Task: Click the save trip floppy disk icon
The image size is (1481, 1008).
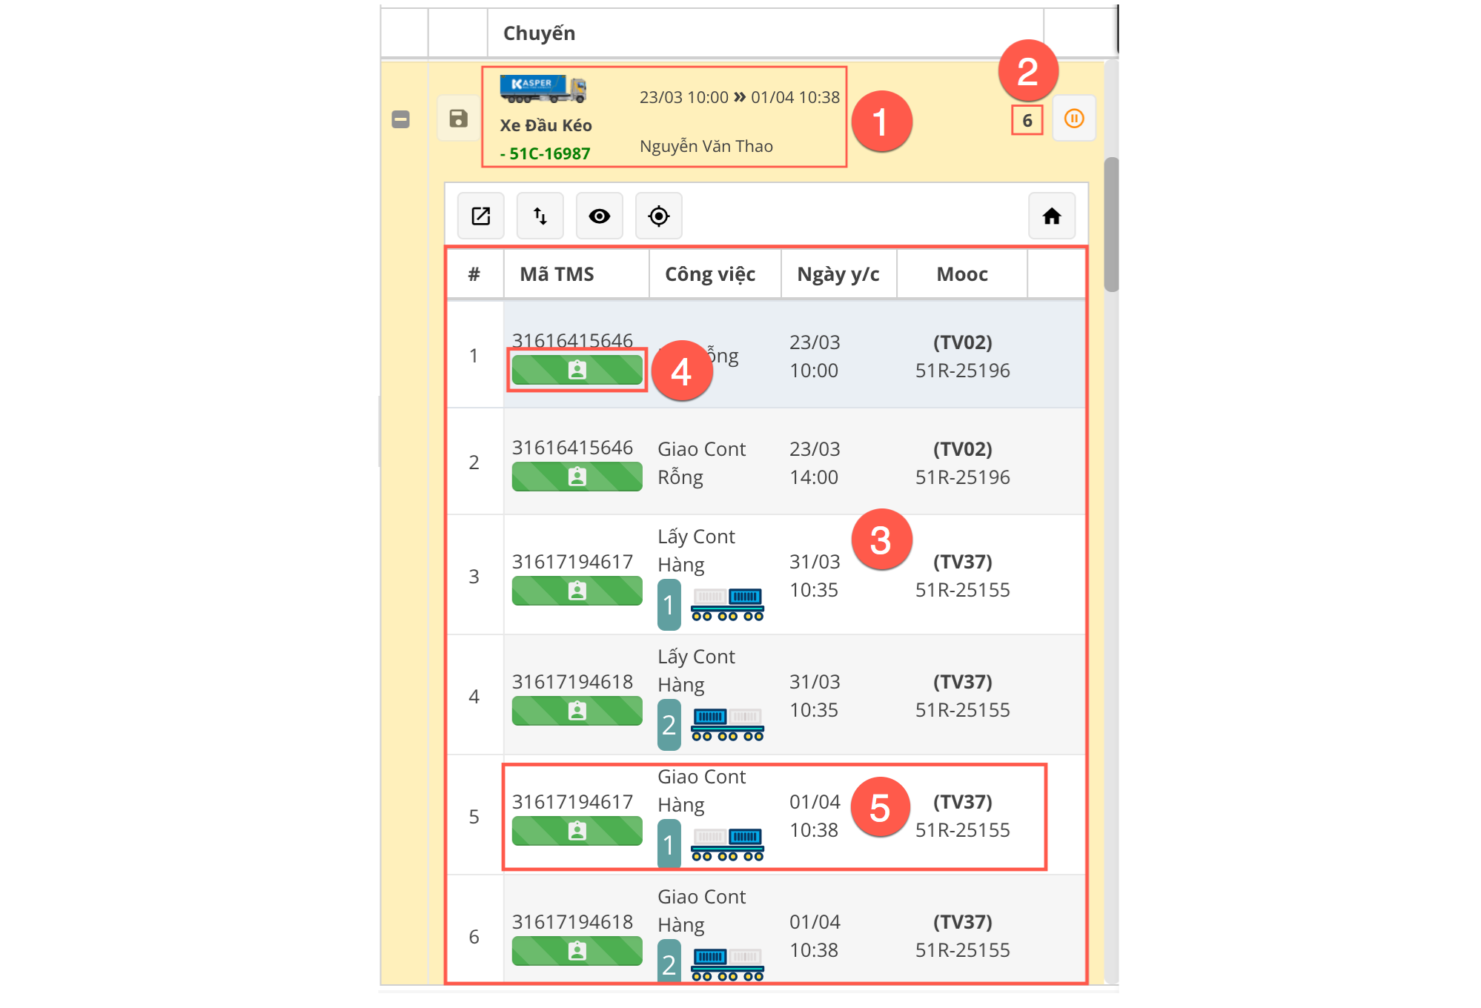Action: [x=458, y=119]
